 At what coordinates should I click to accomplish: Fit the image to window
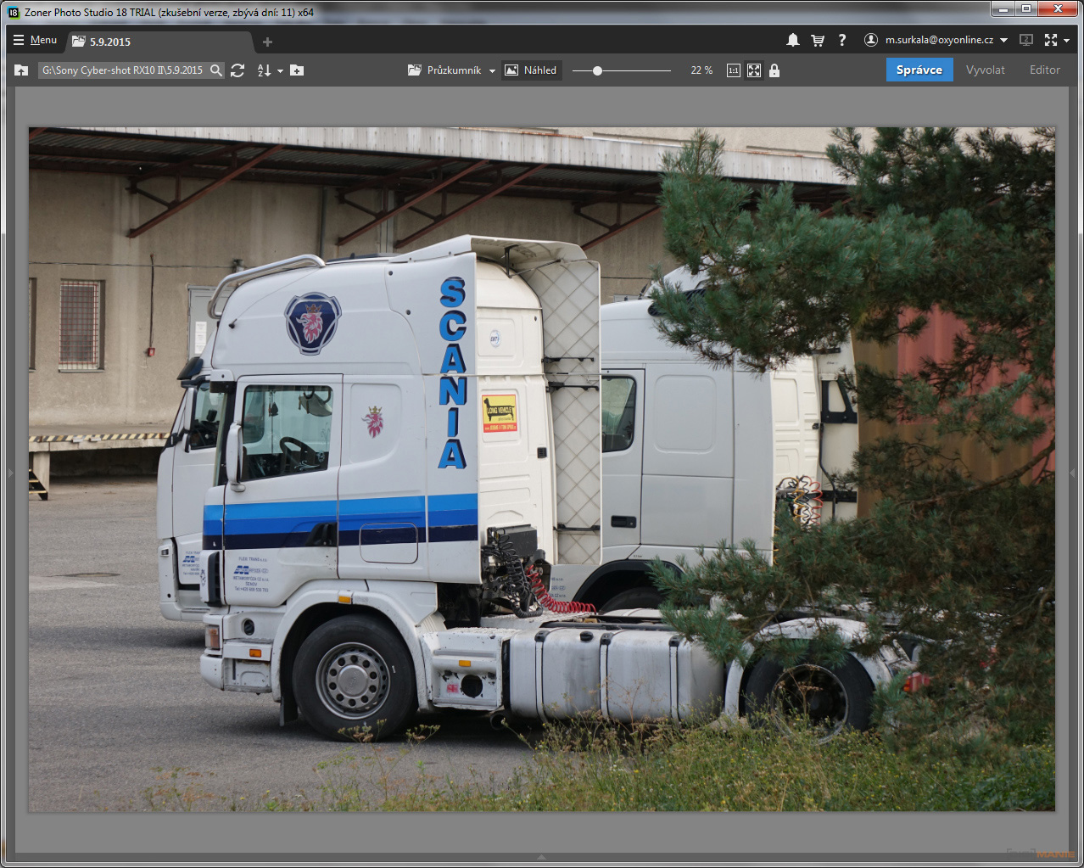754,70
